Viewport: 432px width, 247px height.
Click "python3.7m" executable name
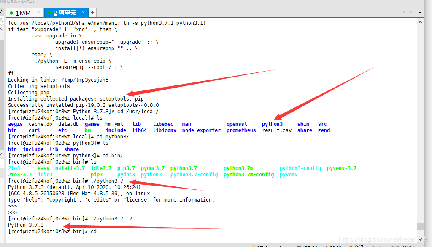click(238, 168)
